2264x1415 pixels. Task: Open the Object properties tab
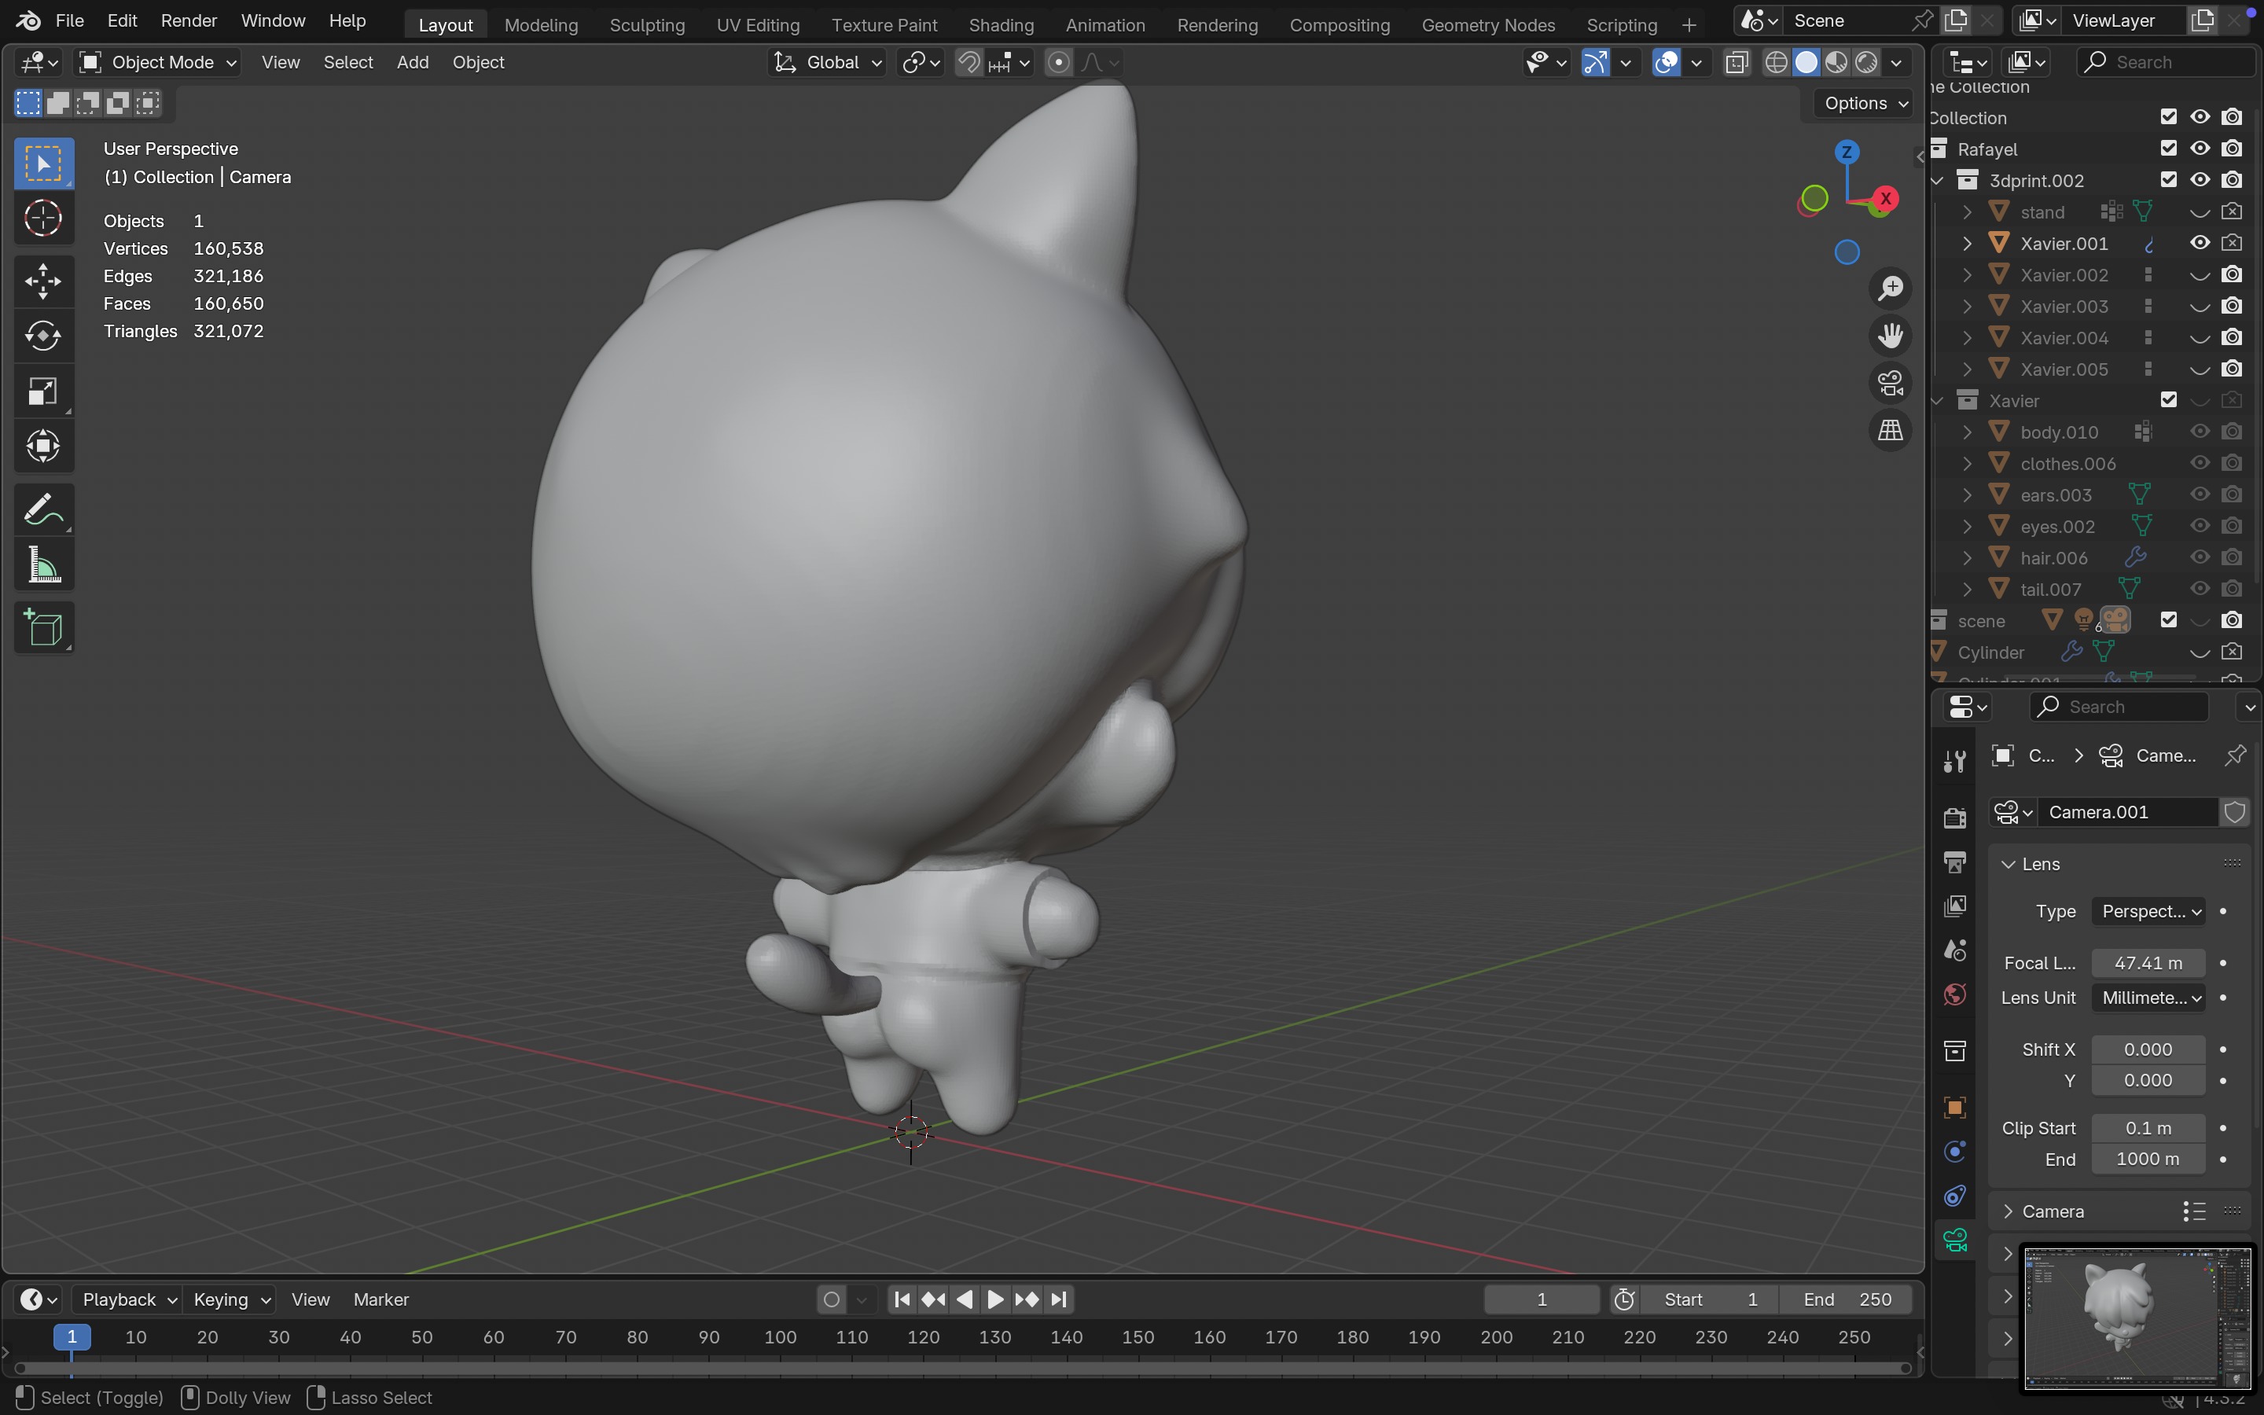click(x=1954, y=1108)
